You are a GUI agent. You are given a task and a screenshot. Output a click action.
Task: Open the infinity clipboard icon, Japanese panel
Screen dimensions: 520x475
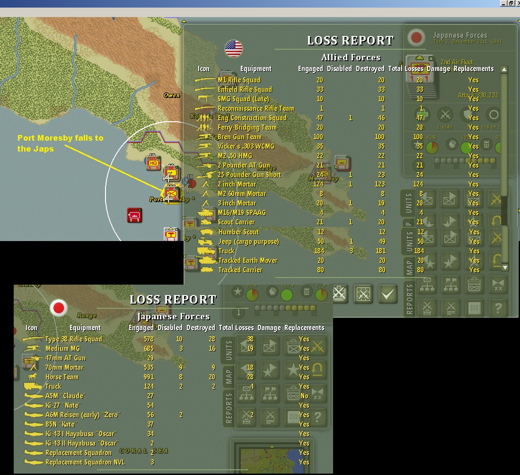293,394
